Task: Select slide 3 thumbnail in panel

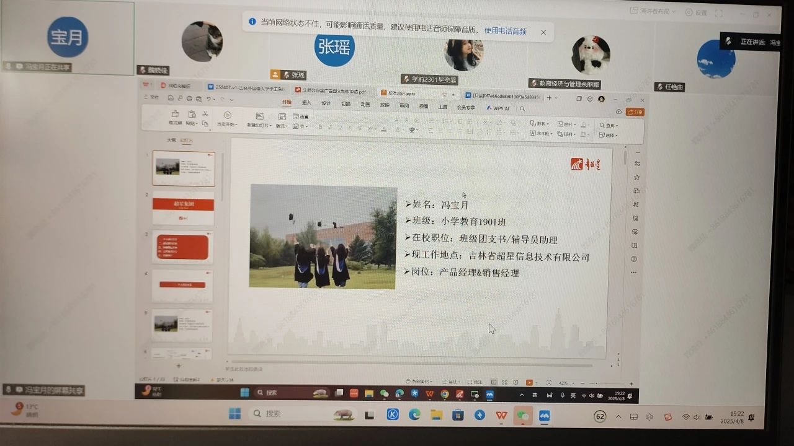Action: 182,247
